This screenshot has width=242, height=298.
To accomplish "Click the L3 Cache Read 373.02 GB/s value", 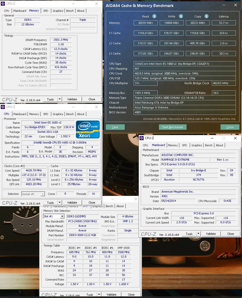I will click(x=146, y=54).
